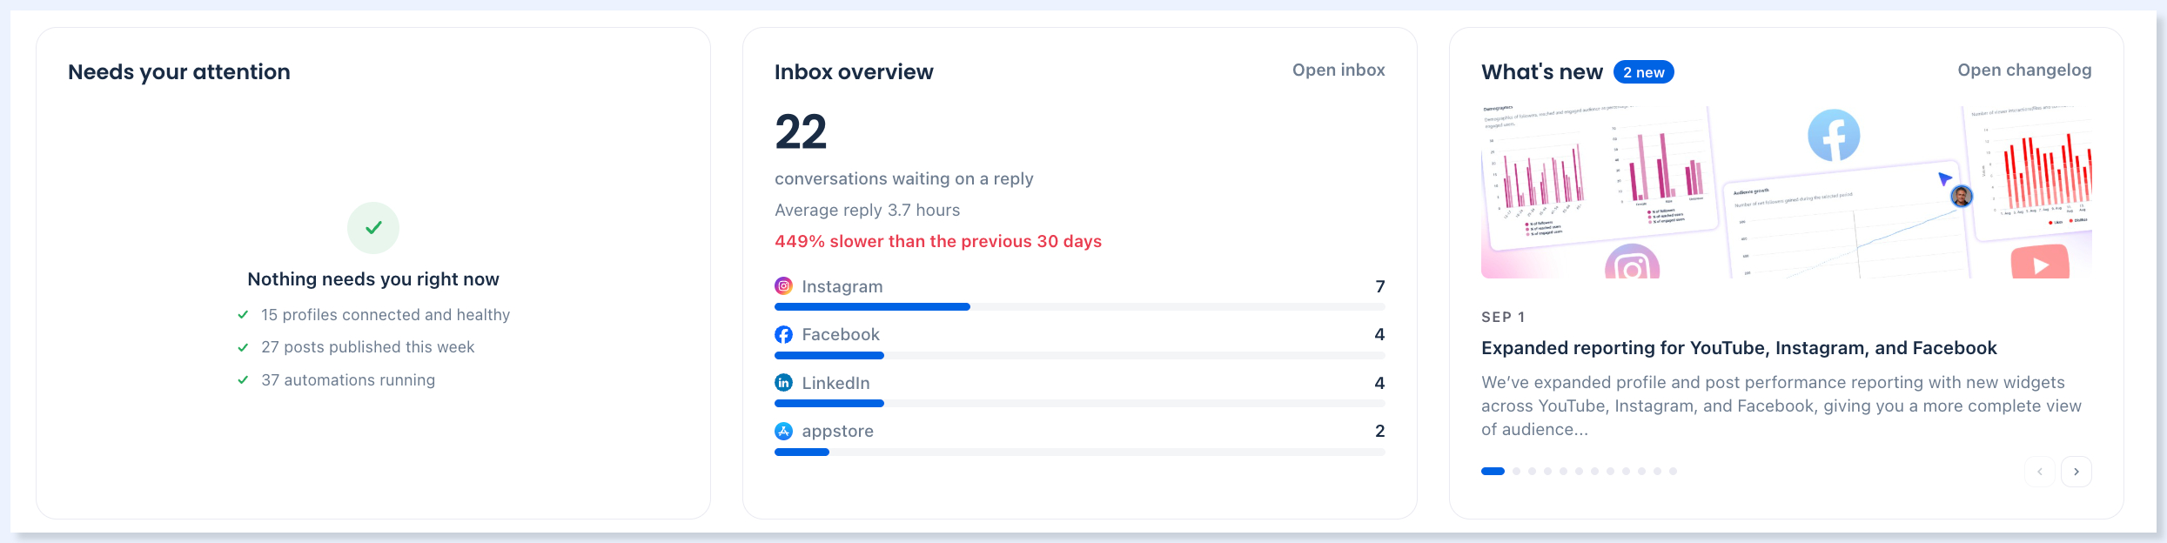Click the Instagram conversations progress bar
The image size is (2167, 543).
tap(1079, 307)
